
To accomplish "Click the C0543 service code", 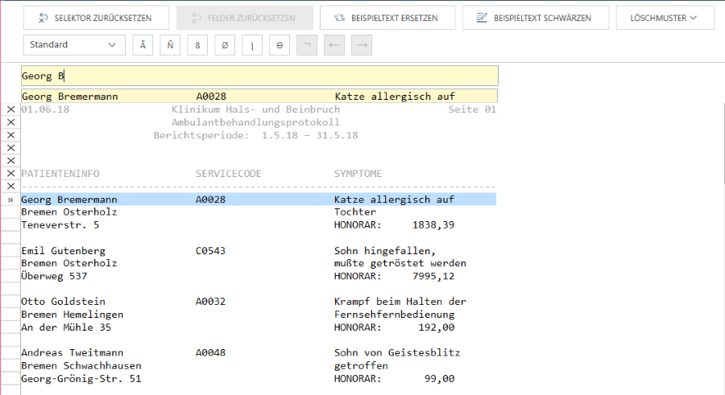I will [211, 251].
